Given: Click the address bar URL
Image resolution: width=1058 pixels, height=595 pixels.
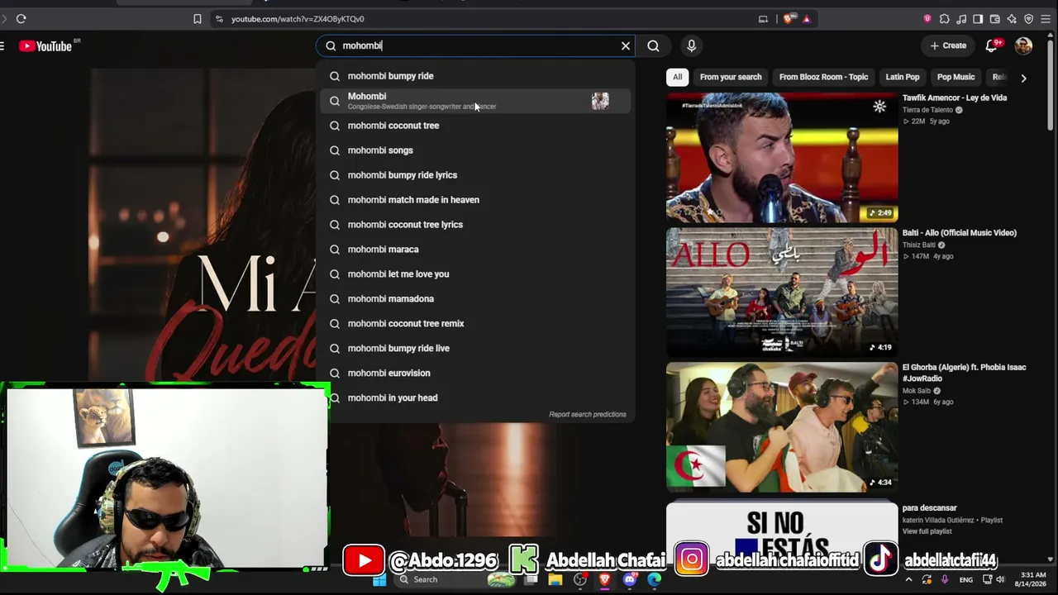Looking at the screenshot, I should [x=298, y=19].
